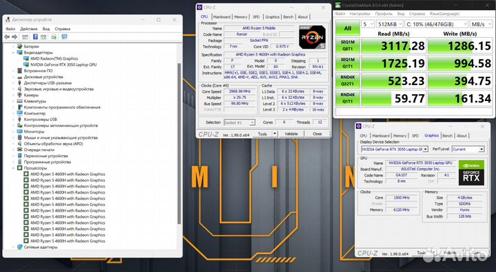Collapse the Видеоадаптеры tree node

(13, 52)
